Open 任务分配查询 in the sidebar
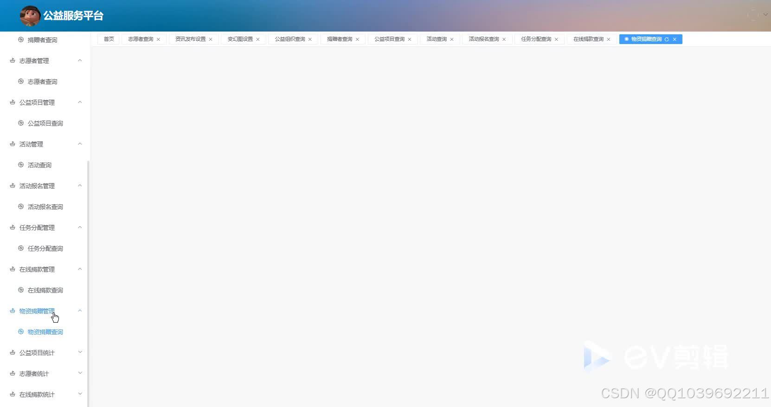This screenshot has width=771, height=407. coord(45,248)
